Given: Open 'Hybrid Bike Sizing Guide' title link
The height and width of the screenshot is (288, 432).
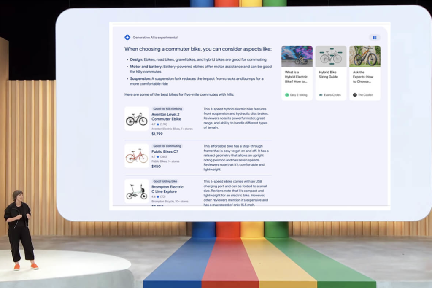Looking at the screenshot, I should (x=328, y=75).
